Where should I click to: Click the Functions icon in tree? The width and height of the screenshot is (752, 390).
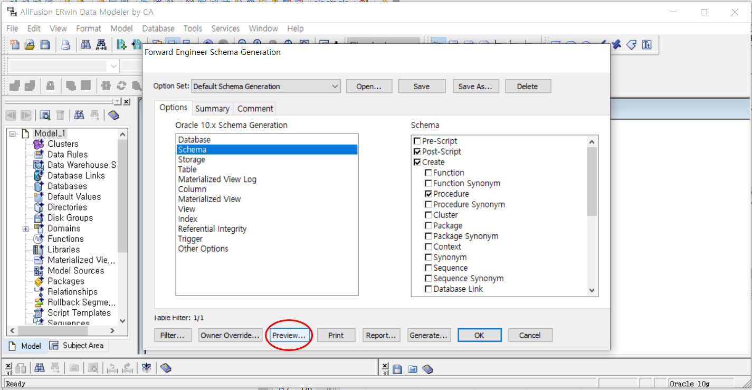[x=39, y=239]
